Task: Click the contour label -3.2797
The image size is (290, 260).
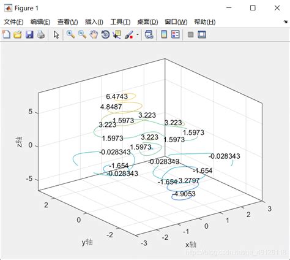Action: [188, 181]
